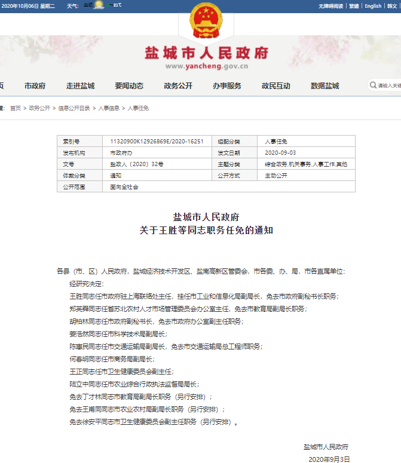Image resolution: width=401 pixels, height=463 pixels.
Task: Click the weather icon in top bar
Action: 99,5
